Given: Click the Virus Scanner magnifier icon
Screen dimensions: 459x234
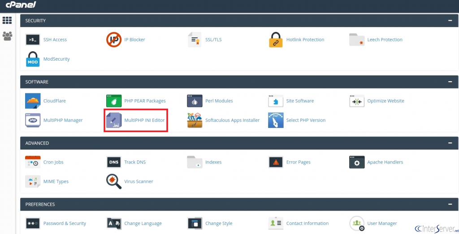Looking at the screenshot, I should (114, 181).
